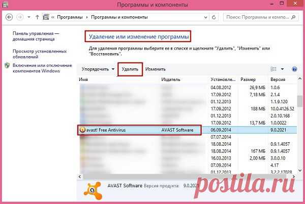Focus the search programs input field
The height and width of the screenshot is (204, 305).
258,17
